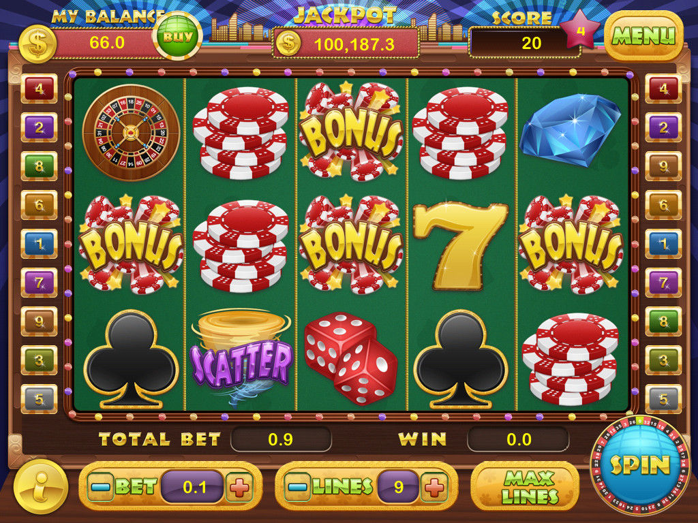698x523 pixels.
Task: Click the MAX LINES button
Action: pyautogui.click(x=526, y=486)
